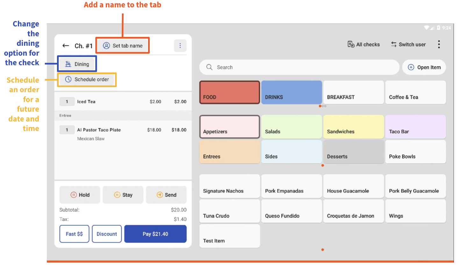Switch to the DRINKS category tab

[291, 92]
